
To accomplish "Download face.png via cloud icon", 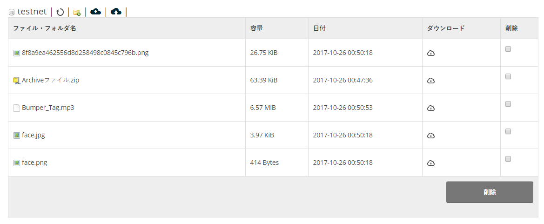I will click(x=431, y=163).
